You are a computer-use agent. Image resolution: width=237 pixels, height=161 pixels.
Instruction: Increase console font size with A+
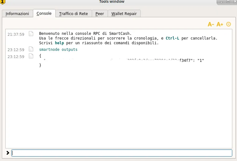220,24
